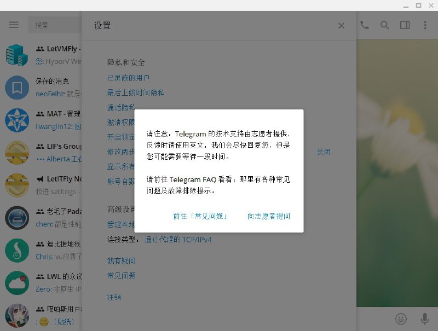
Task: Click the window maximize button
Action: click(x=418, y=5)
